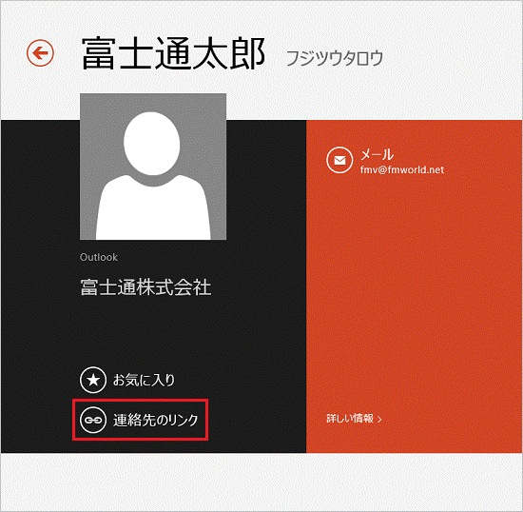Click the phonetic name フジツウタロウ

click(334, 58)
